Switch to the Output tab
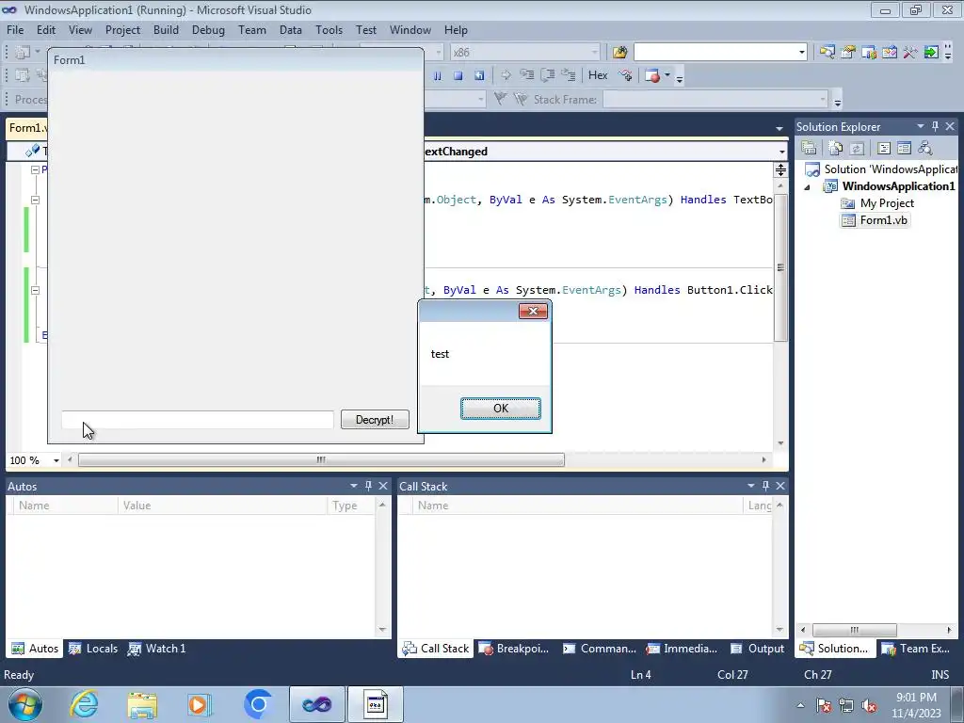 click(x=758, y=649)
